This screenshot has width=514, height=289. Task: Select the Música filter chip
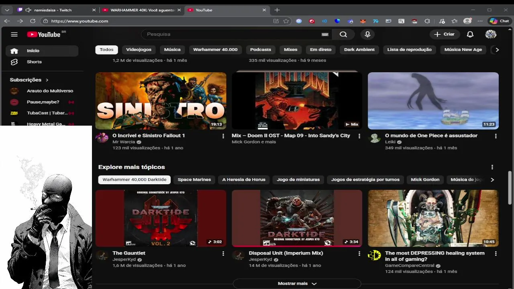click(x=172, y=49)
